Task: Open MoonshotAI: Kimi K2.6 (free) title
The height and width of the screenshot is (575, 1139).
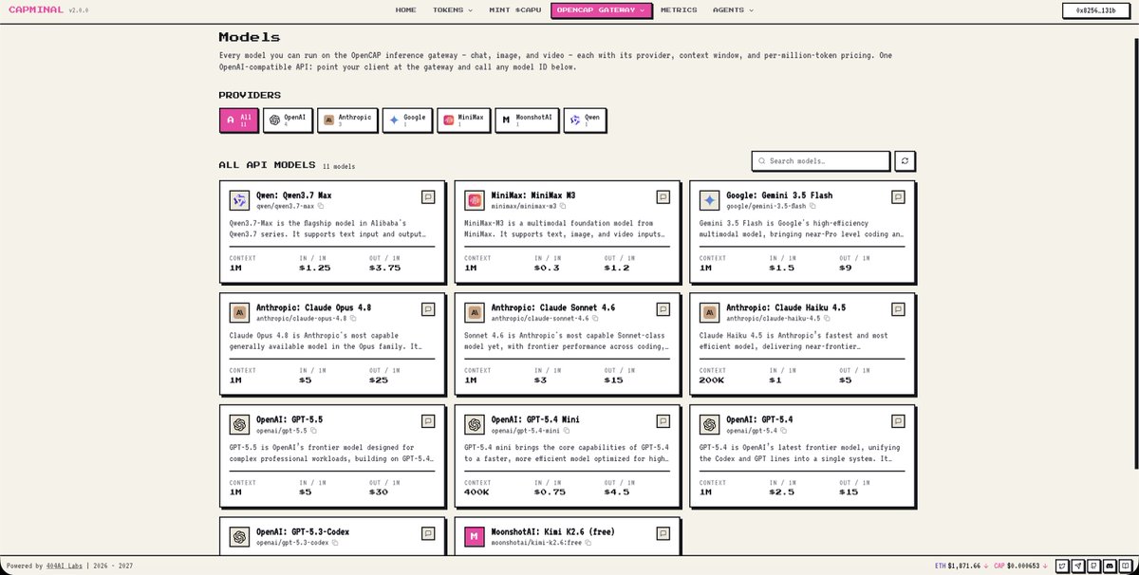Action: [553, 531]
